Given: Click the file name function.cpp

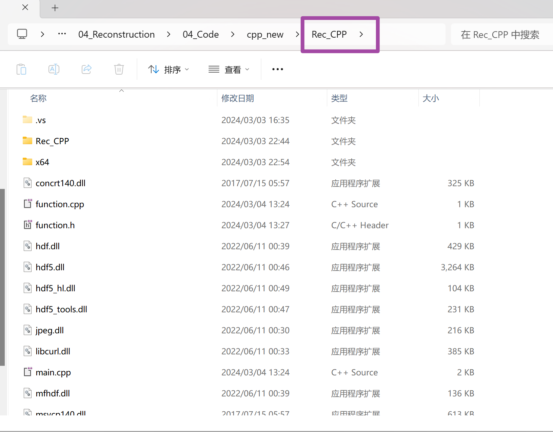Looking at the screenshot, I should click(60, 204).
